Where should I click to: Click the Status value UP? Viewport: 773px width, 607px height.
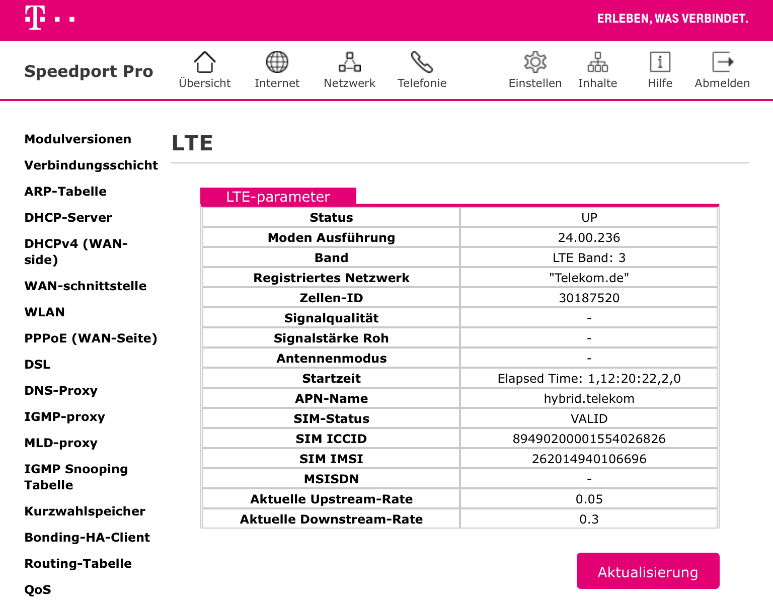[589, 218]
